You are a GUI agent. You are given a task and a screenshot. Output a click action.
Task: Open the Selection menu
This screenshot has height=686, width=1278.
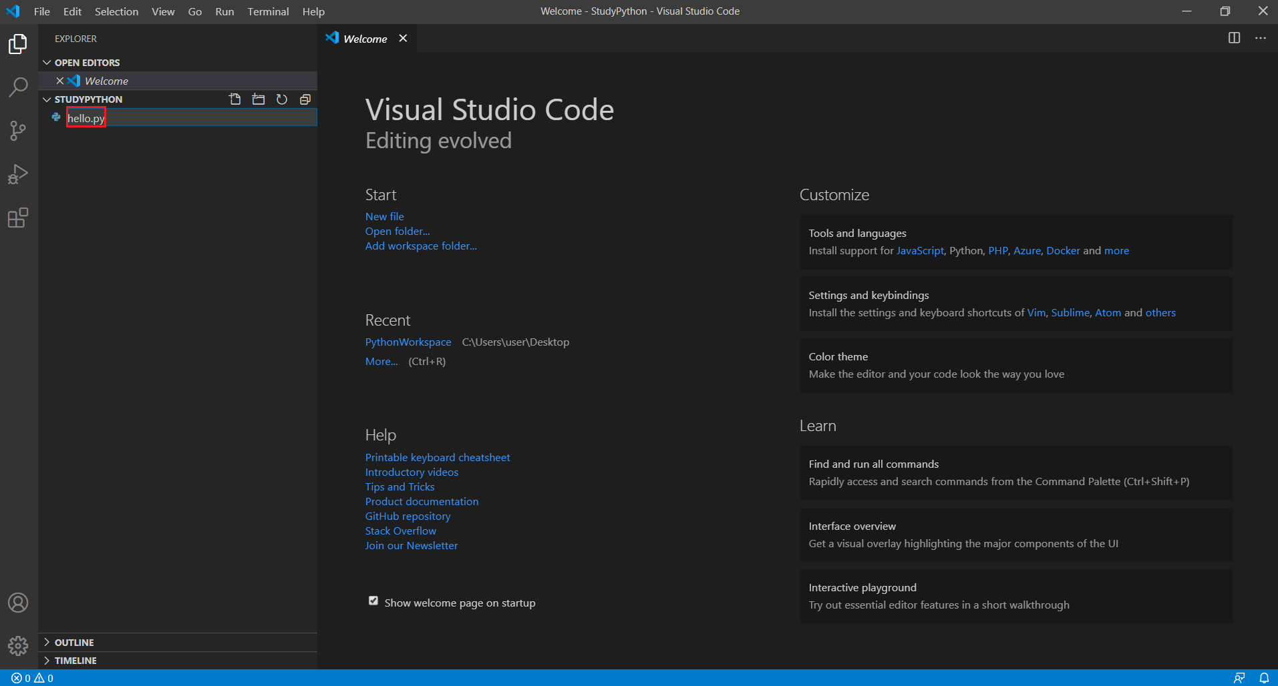click(x=116, y=11)
